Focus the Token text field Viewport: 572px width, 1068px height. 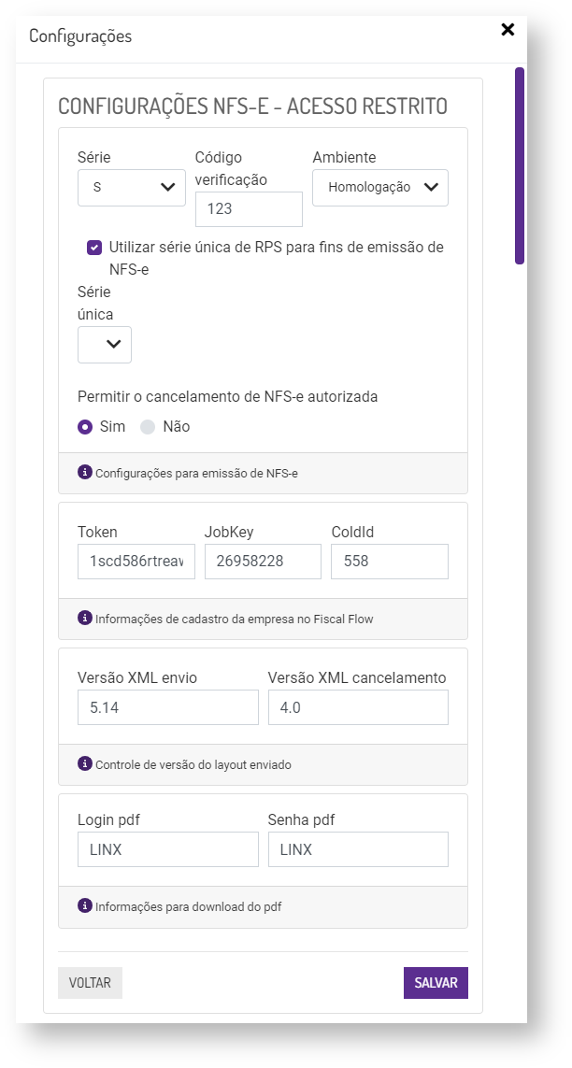point(136,562)
